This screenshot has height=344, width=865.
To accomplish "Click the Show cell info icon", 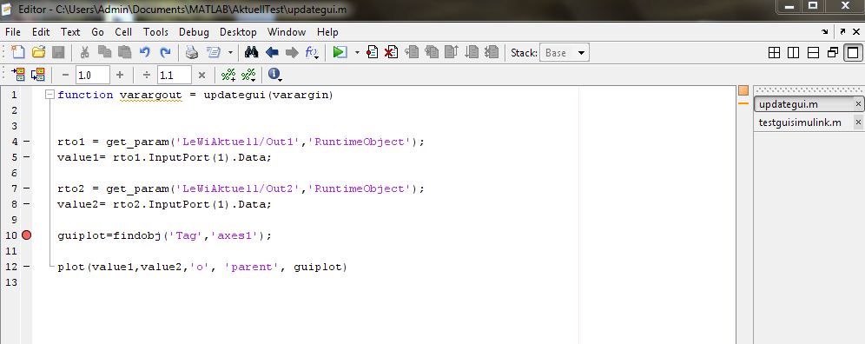I will pyautogui.click(x=275, y=75).
